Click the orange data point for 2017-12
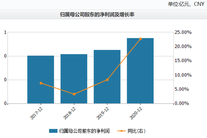The image size is (207, 138). (41, 83)
